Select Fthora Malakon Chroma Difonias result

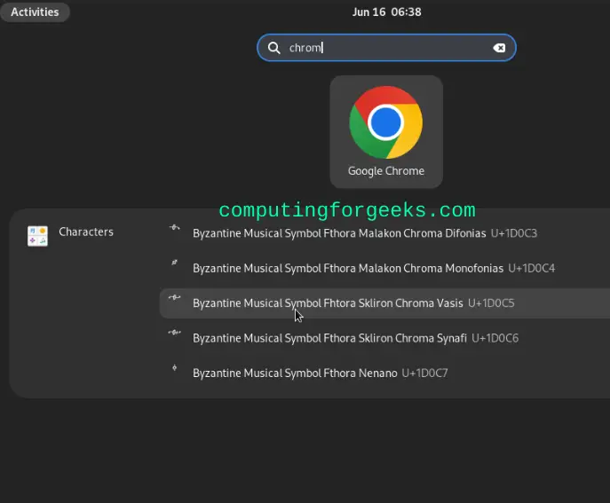pyautogui.click(x=385, y=233)
